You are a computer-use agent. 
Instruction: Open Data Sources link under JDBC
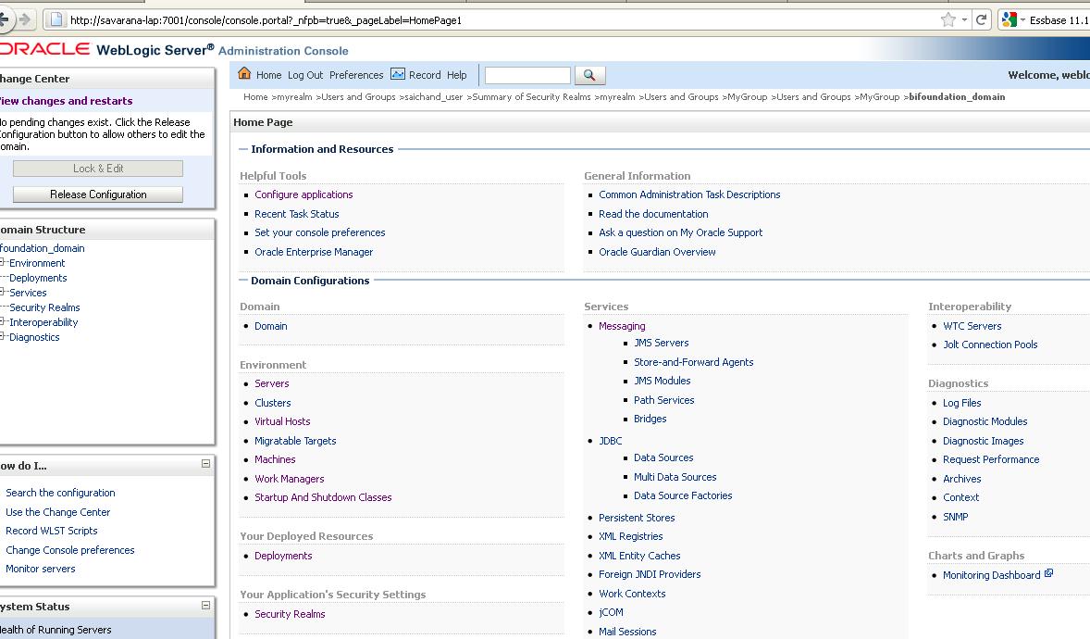tap(663, 457)
